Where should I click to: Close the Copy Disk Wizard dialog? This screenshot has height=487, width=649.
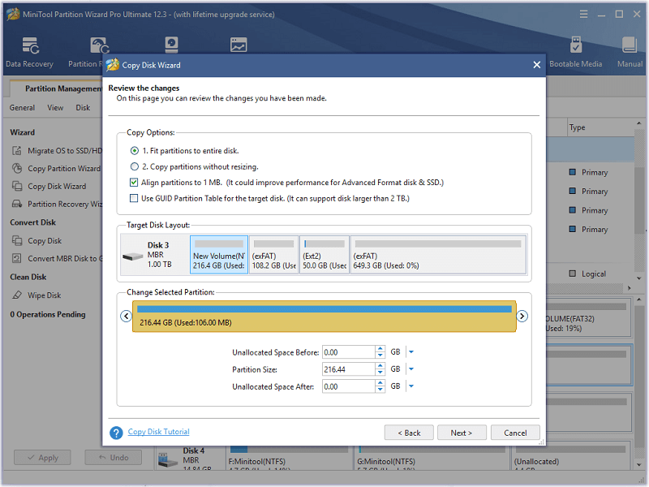click(537, 65)
